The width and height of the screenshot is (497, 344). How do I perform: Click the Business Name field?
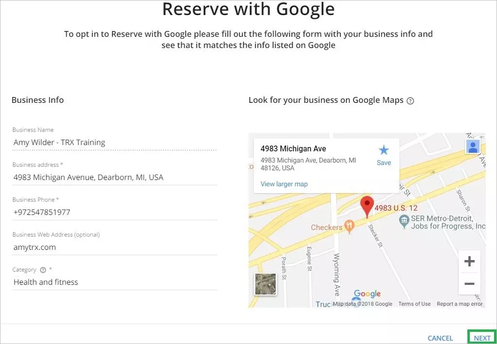pyautogui.click(x=115, y=143)
